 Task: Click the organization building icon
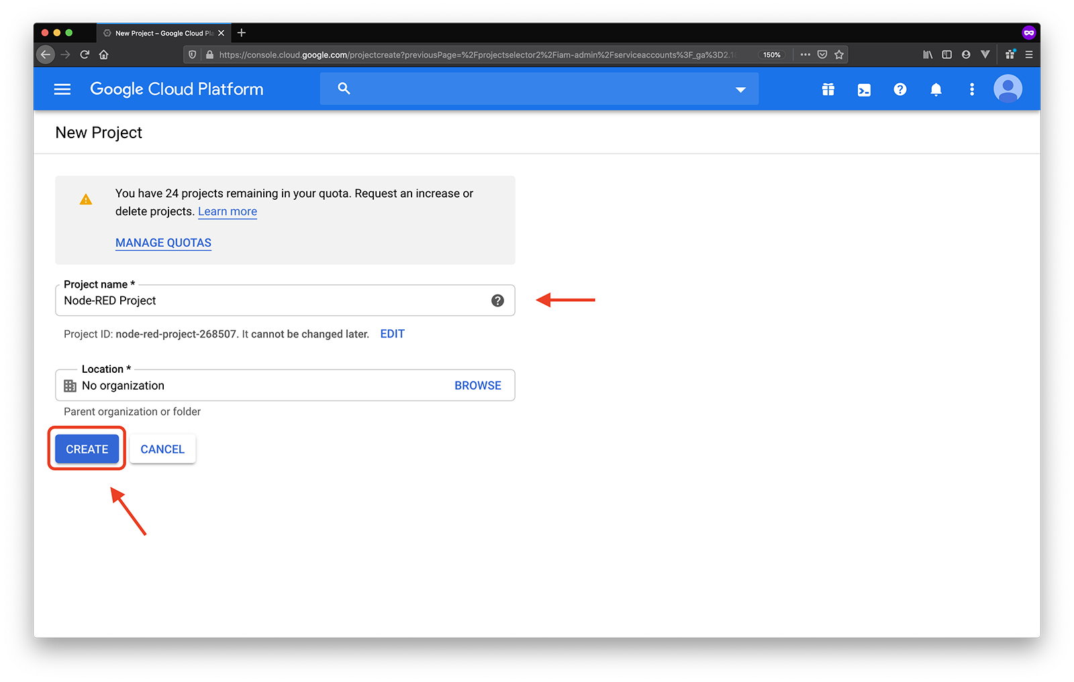click(70, 386)
